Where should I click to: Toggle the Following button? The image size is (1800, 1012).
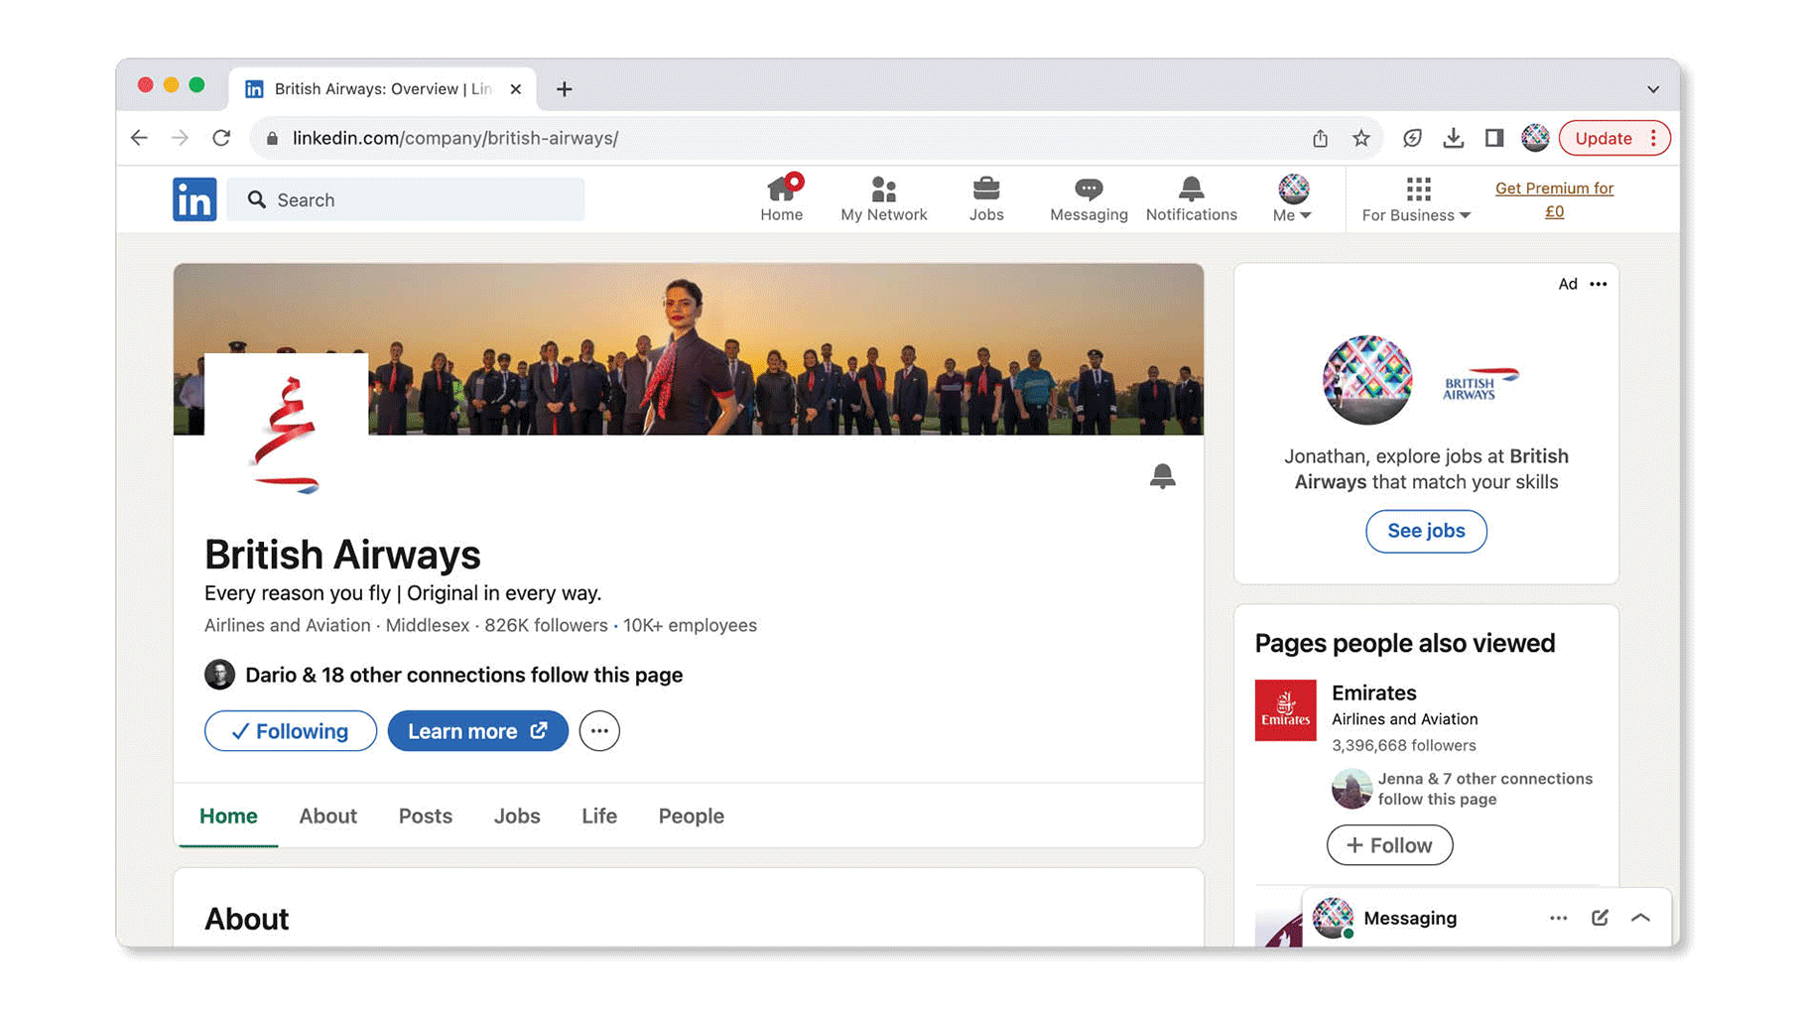[x=291, y=731]
